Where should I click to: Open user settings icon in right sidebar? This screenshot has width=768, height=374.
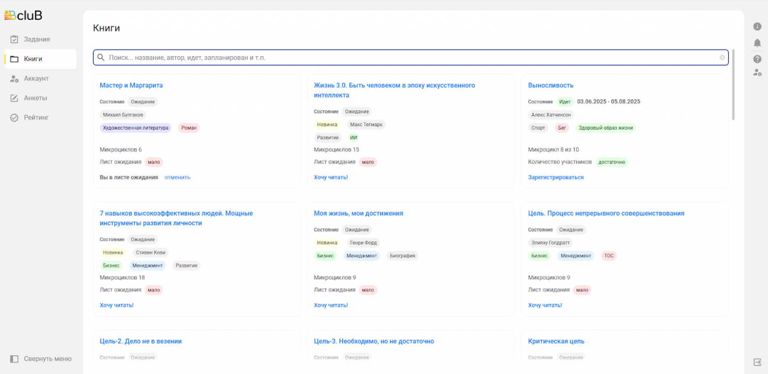pyautogui.click(x=757, y=72)
